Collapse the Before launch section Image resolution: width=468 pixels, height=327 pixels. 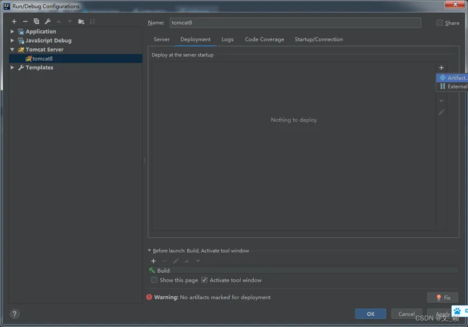point(149,251)
